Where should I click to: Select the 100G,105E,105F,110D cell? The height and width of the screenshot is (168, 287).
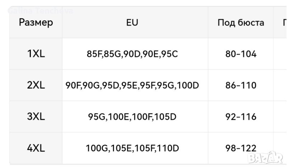click(132, 148)
